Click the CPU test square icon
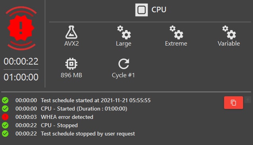The width and height of the screenshot is (253, 145). [142, 10]
